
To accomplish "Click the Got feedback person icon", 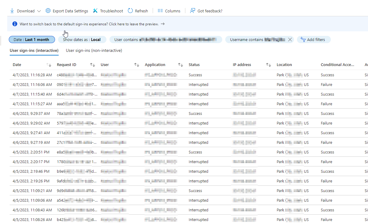I will pyautogui.click(x=193, y=11).
